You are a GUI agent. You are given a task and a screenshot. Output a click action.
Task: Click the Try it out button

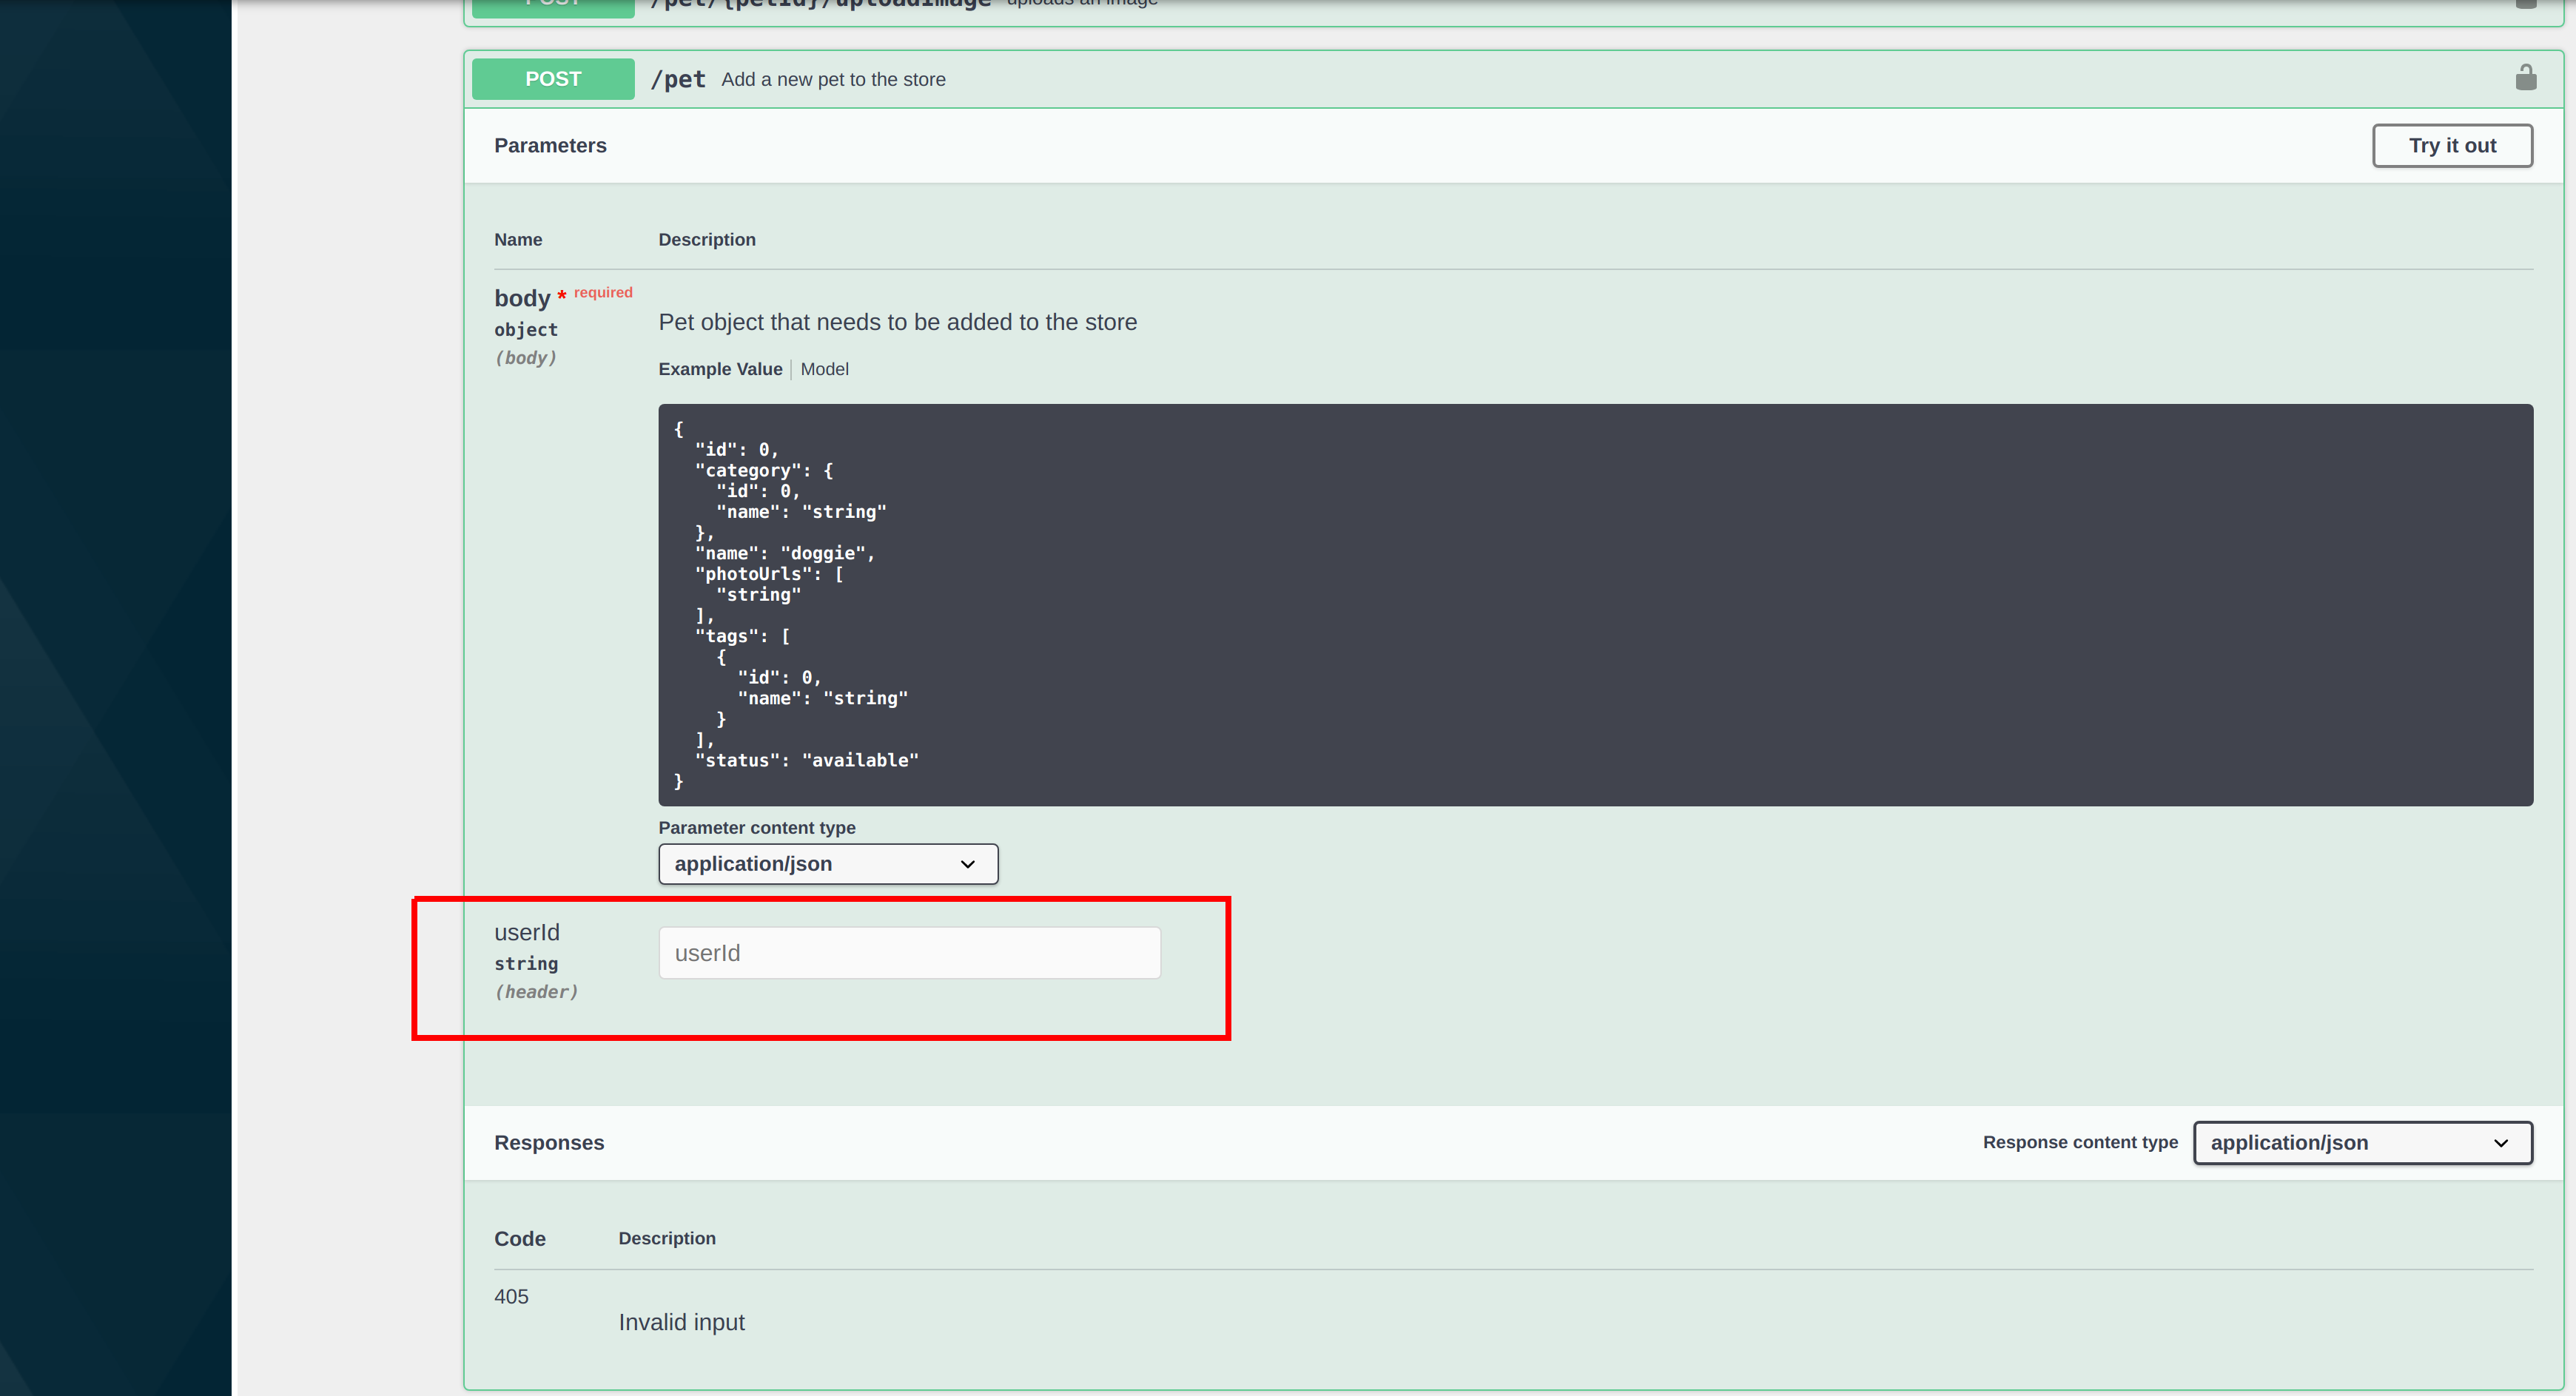pyautogui.click(x=2452, y=145)
